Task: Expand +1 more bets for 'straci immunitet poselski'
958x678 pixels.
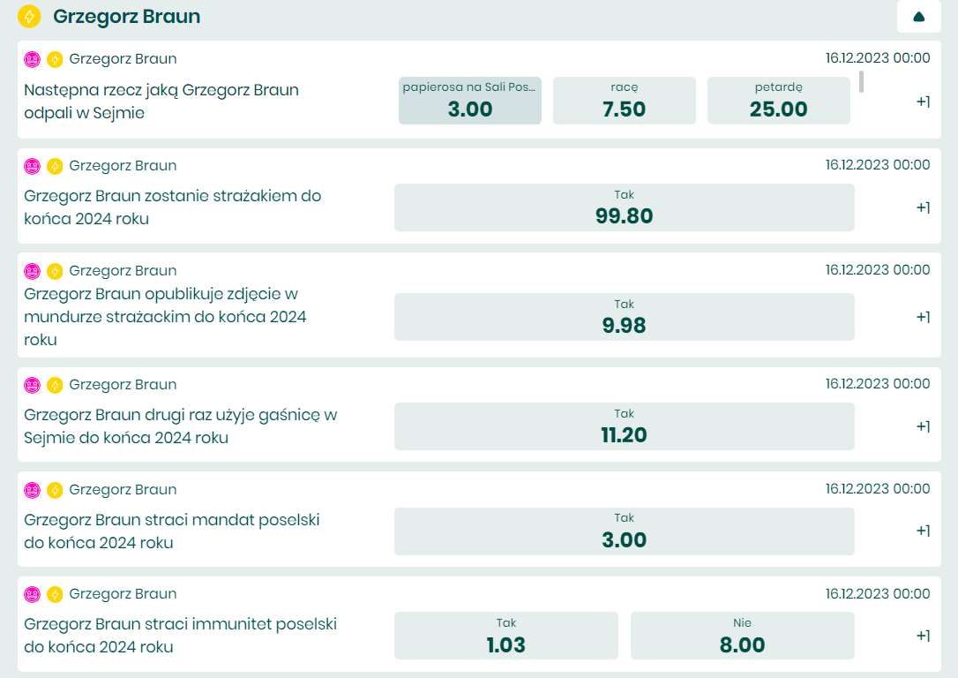Action: 923,636
